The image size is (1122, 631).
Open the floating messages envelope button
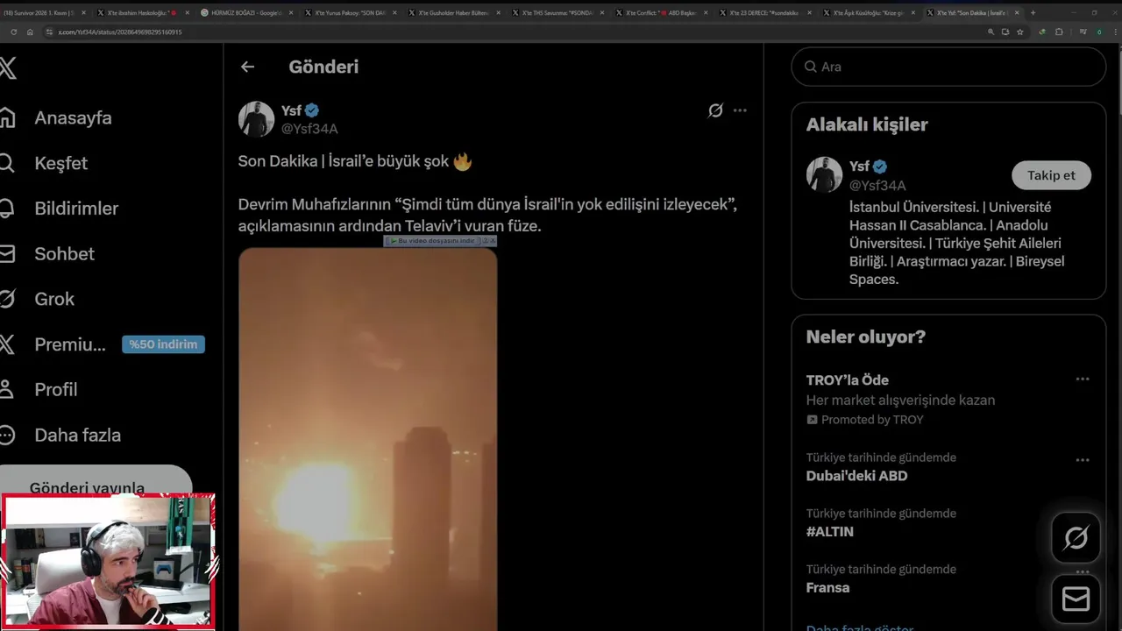pyautogui.click(x=1076, y=599)
